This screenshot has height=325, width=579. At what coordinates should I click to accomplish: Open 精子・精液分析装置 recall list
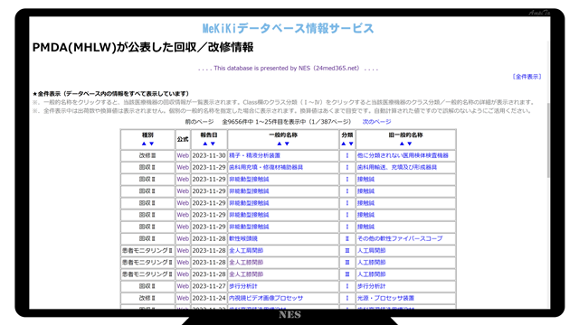(x=254, y=155)
